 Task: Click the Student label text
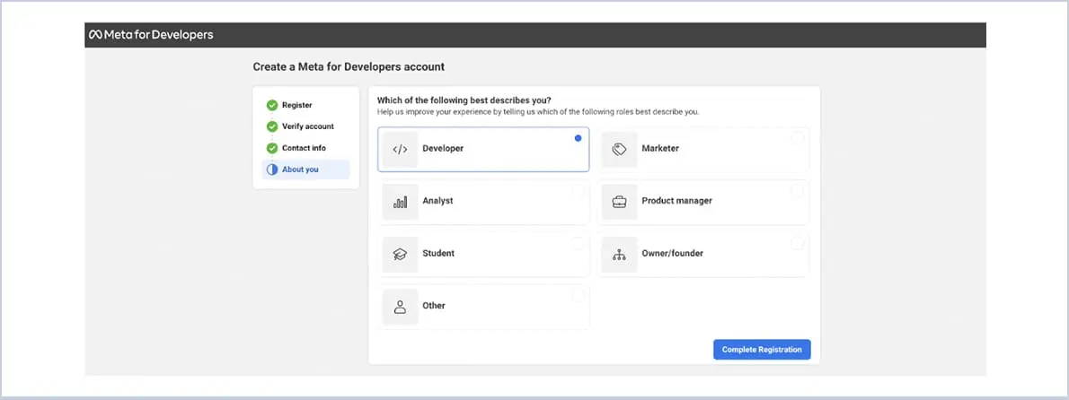coord(438,253)
